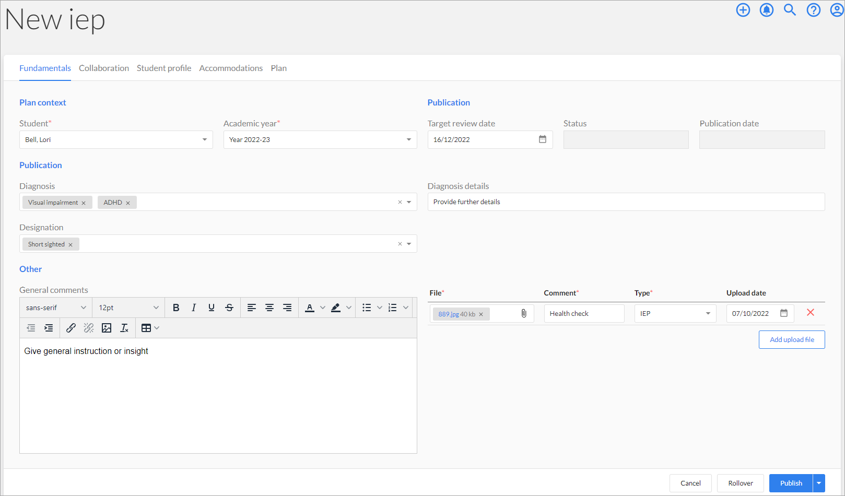Click the search magnifier icon
The image size is (845, 496).
click(x=790, y=10)
